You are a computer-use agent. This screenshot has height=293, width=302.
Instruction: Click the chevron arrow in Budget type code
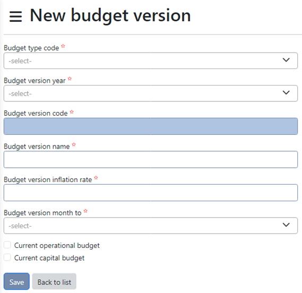click(286, 60)
